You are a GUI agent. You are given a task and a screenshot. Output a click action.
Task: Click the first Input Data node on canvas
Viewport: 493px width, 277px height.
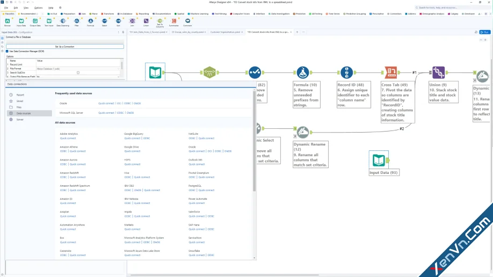coord(155,72)
